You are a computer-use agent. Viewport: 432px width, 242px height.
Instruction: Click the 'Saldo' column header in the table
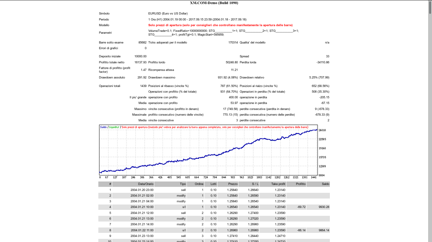point(318,184)
